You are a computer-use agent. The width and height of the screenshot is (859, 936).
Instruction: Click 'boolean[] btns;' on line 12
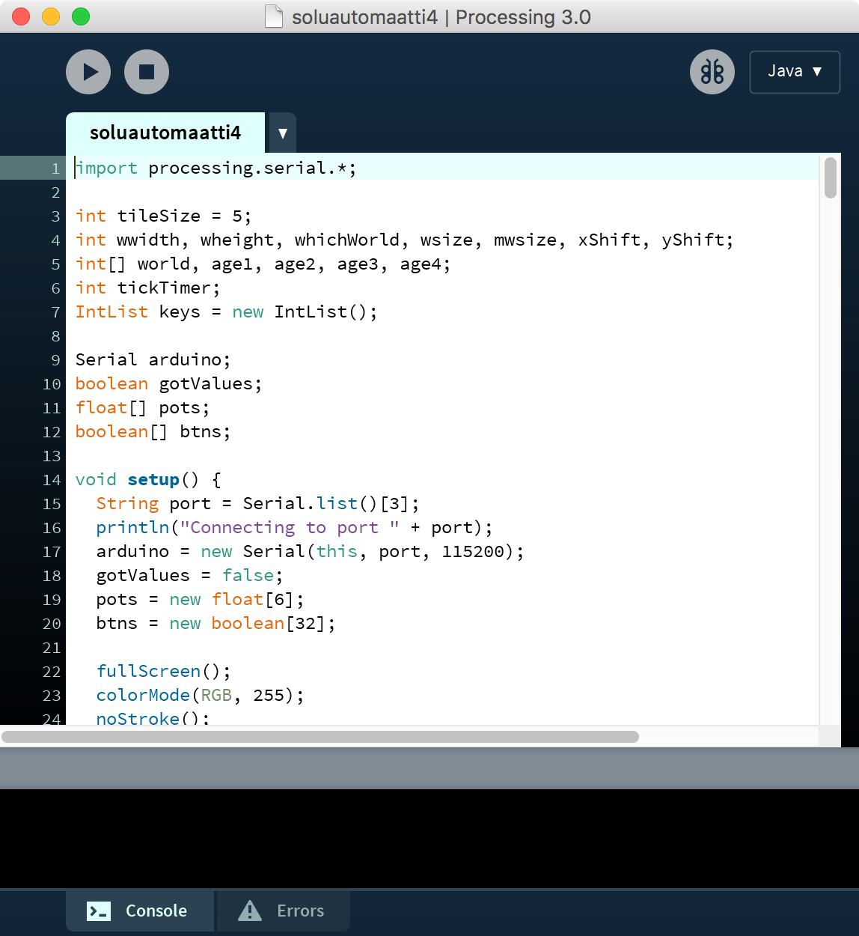153,431
